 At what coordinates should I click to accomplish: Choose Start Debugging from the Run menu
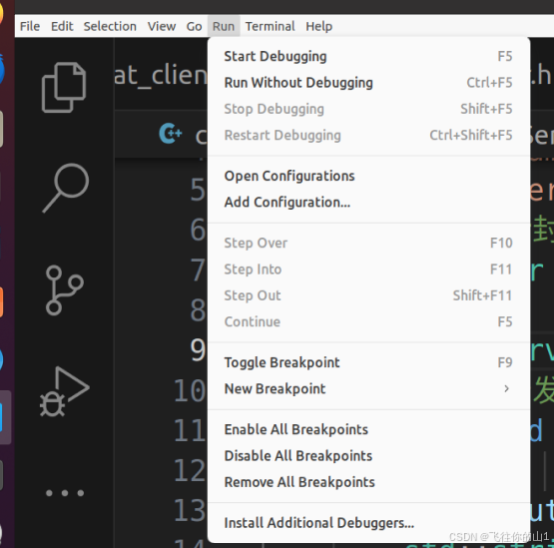point(368,56)
